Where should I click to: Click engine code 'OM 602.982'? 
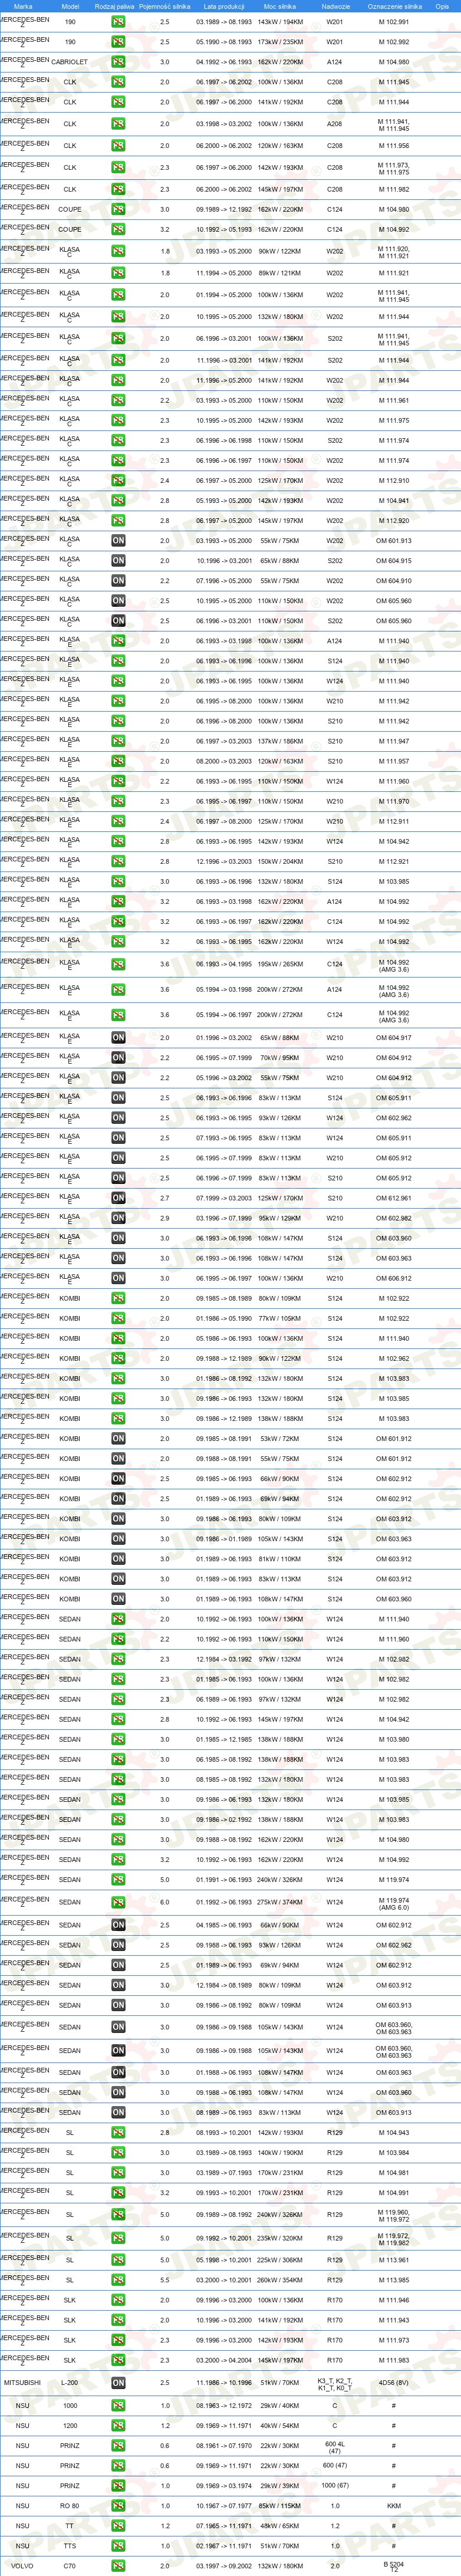[394, 1218]
